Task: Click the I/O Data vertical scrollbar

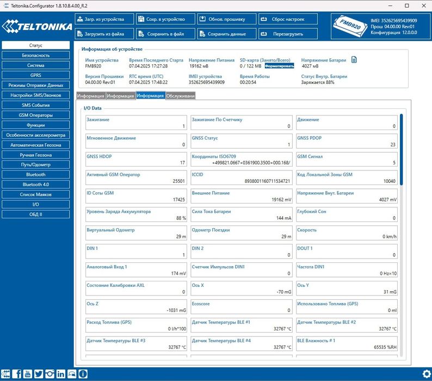Action: click(402, 150)
